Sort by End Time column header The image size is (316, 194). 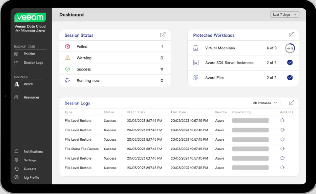(178, 112)
